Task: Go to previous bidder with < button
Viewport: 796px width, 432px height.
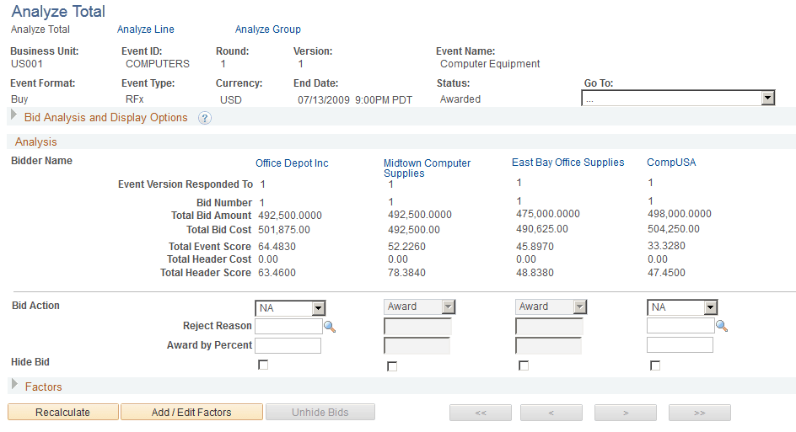Action: click(x=551, y=413)
